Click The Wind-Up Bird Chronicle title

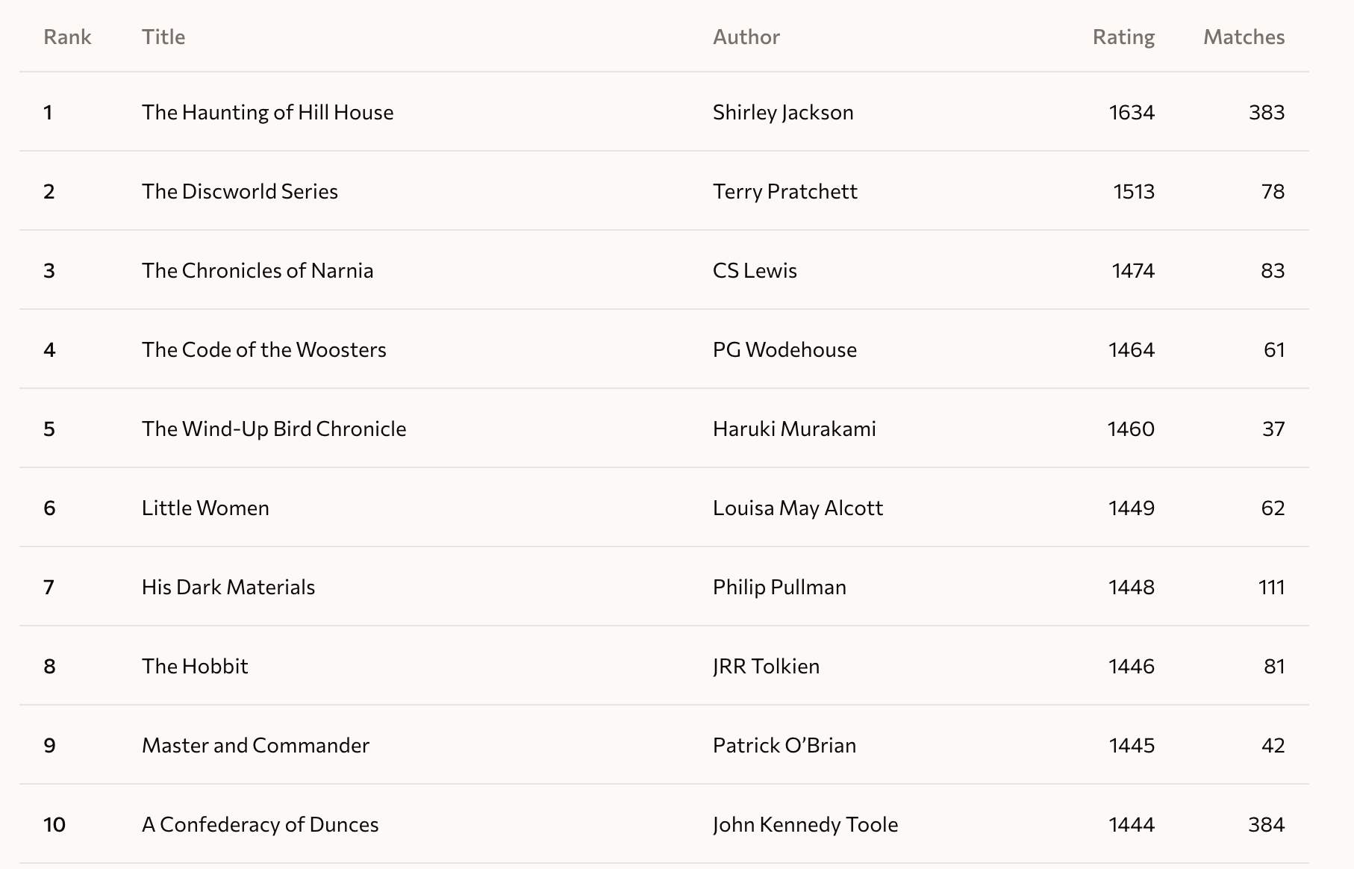(274, 429)
